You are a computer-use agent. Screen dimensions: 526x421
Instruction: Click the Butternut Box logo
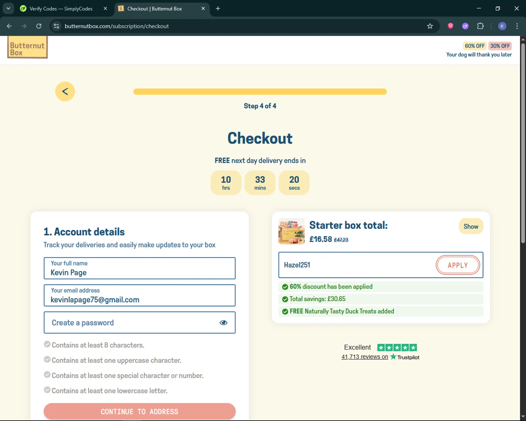[27, 47]
